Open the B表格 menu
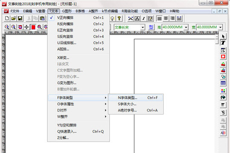230x153 pixels. click(x=80, y=11)
